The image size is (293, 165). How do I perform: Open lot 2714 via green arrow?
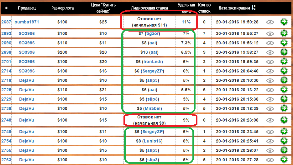(x=284, y=71)
